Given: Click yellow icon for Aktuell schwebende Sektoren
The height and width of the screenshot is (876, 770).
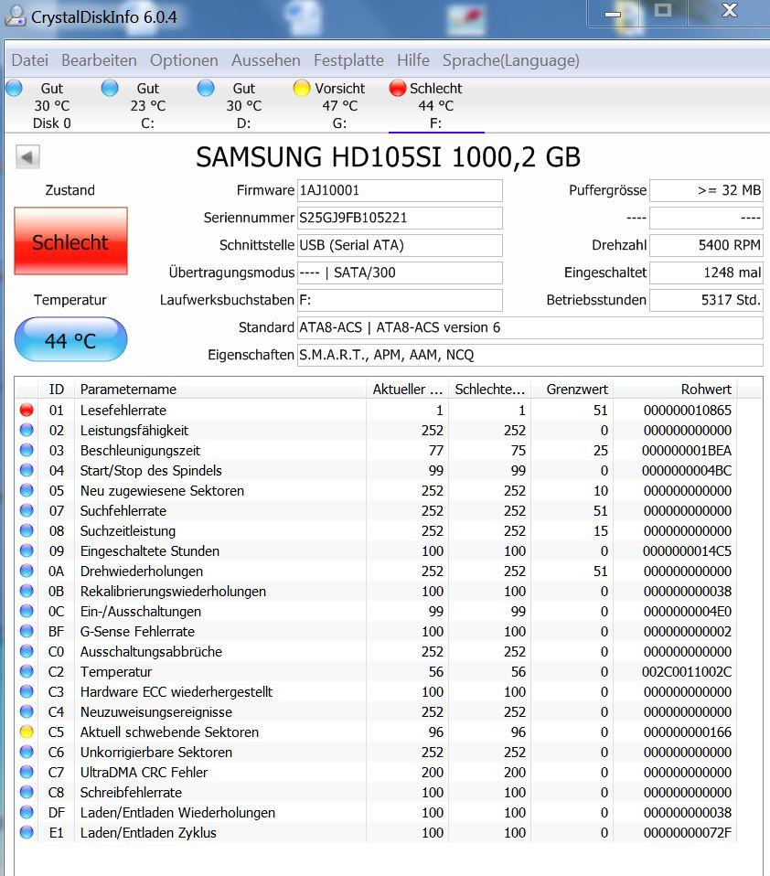Looking at the screenshot, I should (x=27, y=732).
